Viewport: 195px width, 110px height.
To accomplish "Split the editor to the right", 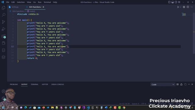I will (x=188, y=7).
